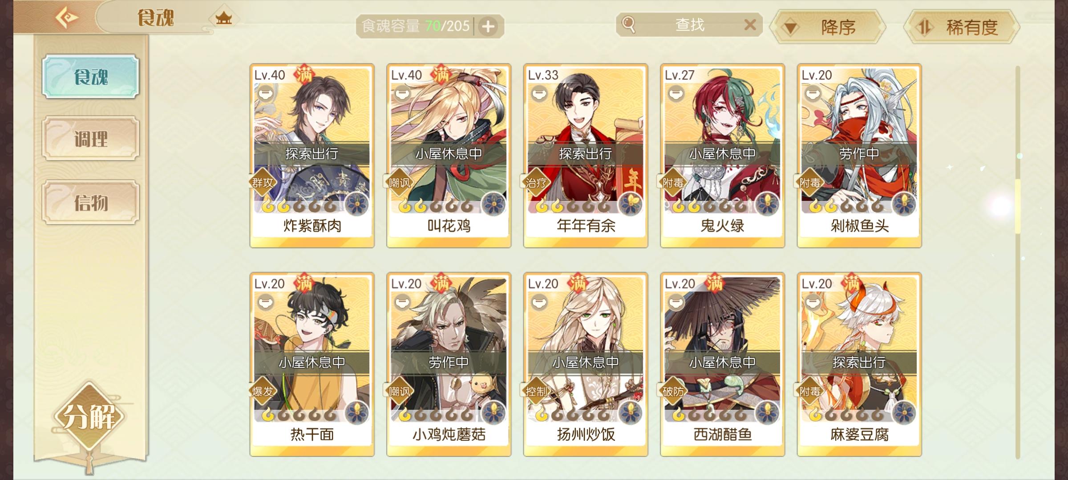
Task: Tap the 治疗 skill badge on 年年有余
Action: pyautogui.click(x=535, y=183)
